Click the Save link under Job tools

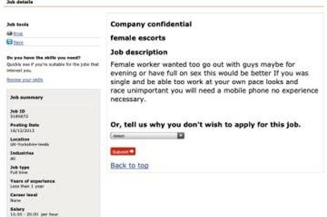click(19, 42)
